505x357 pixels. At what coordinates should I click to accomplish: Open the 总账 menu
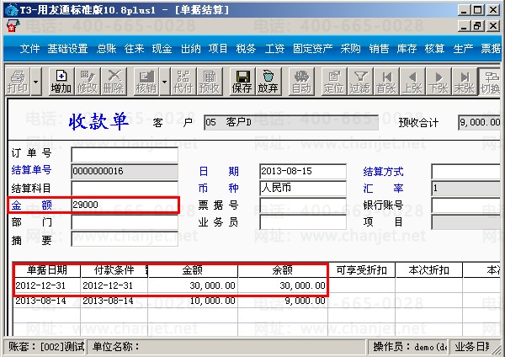tap(107, 49)
